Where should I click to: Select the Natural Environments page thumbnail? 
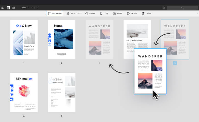(137, 34)
